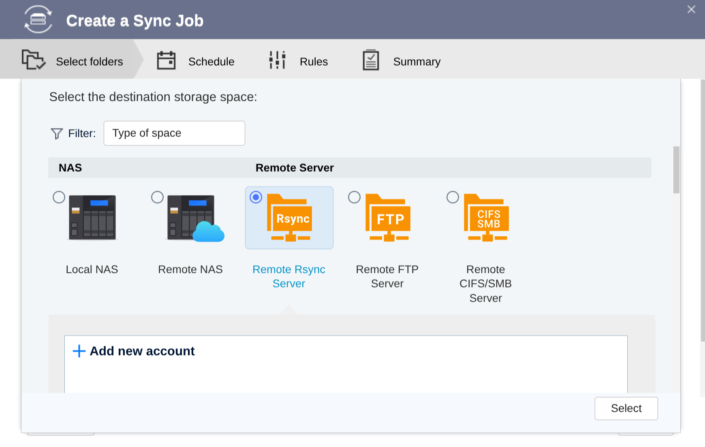Click the Select button

626,409
